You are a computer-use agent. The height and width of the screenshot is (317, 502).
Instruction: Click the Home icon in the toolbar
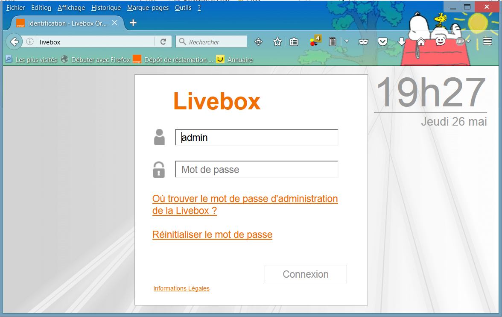point(421,41)
